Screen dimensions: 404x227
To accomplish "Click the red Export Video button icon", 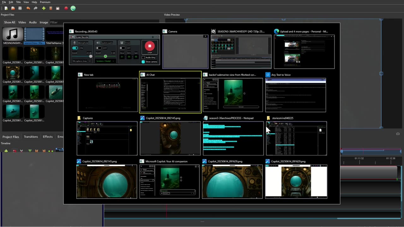I will click(x=66, y=8).
